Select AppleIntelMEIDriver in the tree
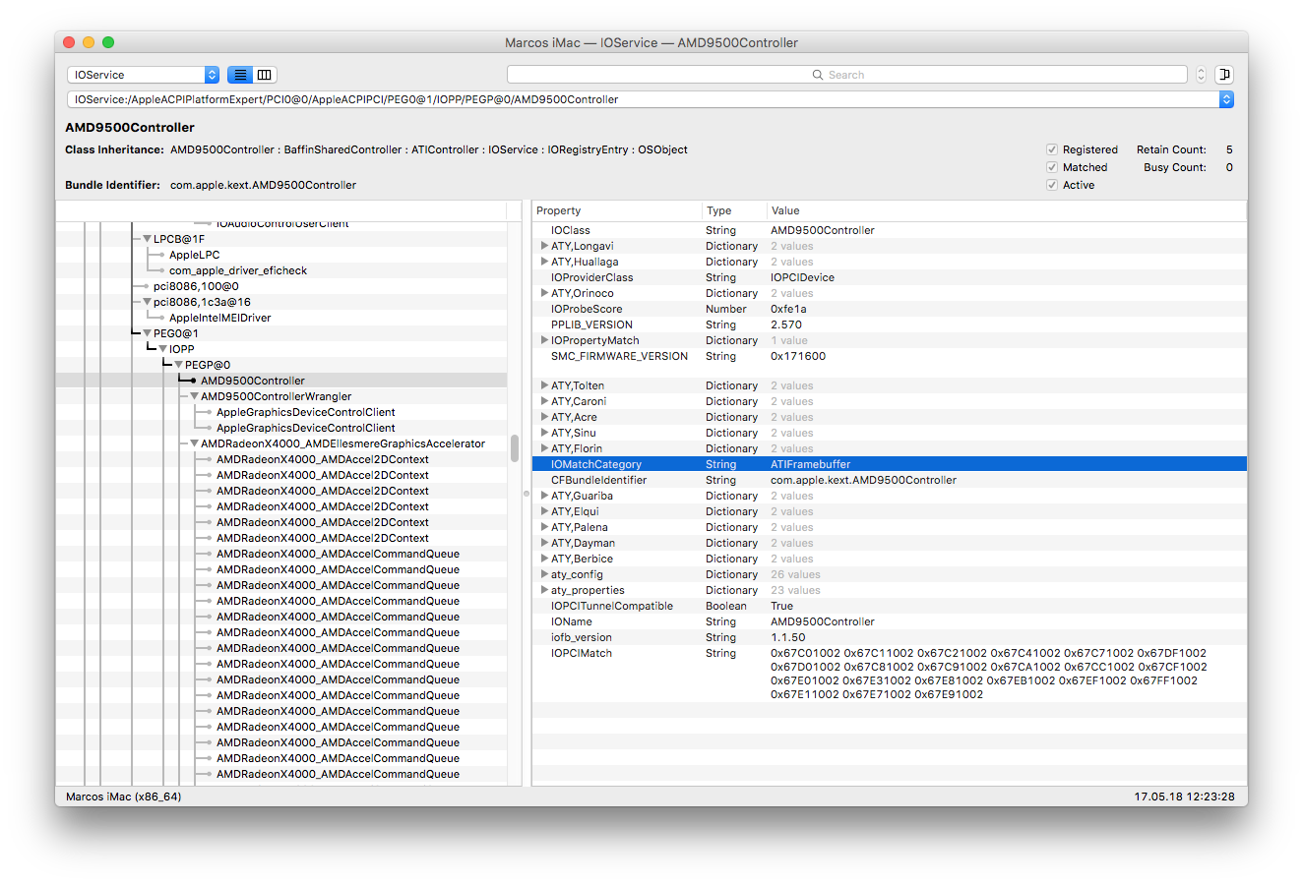Viewport: 1303px width, 885px height. coord(219,318)
